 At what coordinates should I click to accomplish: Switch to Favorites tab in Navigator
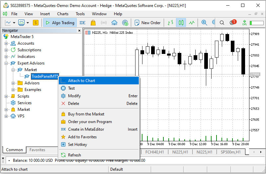tap(37, 150)
